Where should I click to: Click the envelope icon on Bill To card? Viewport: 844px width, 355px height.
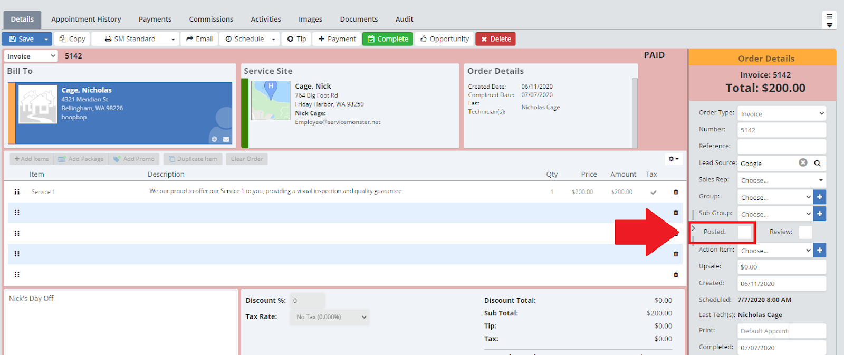[226, 139]
